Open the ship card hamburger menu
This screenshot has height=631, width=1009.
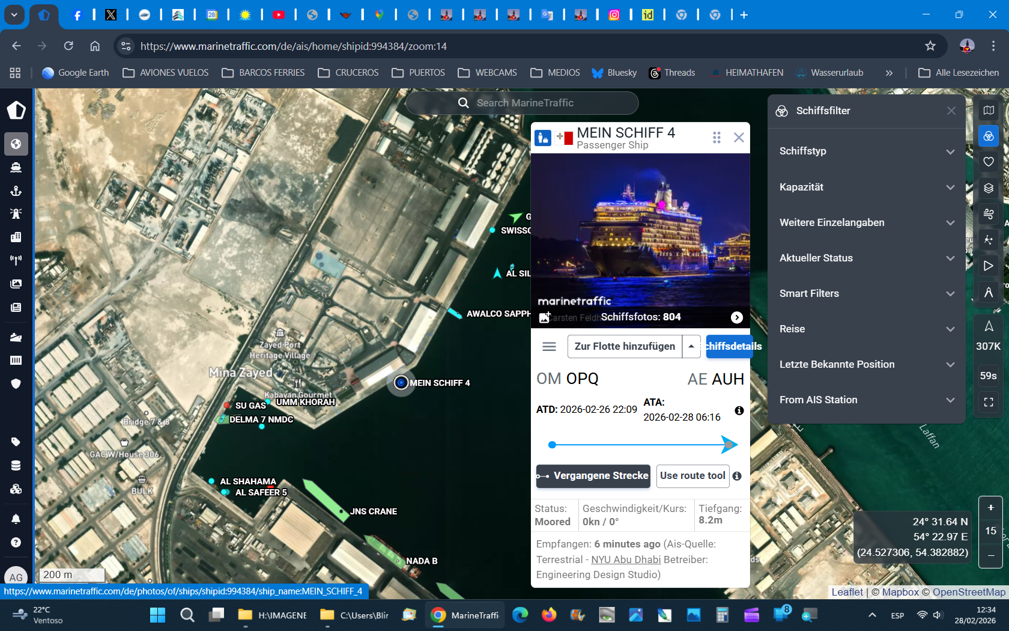549,346
